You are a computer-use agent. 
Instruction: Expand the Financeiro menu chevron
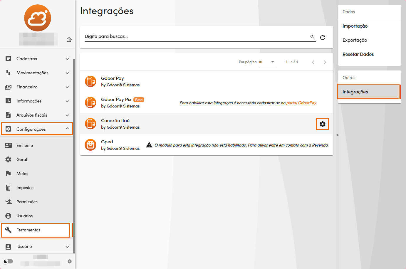(67, 87)
